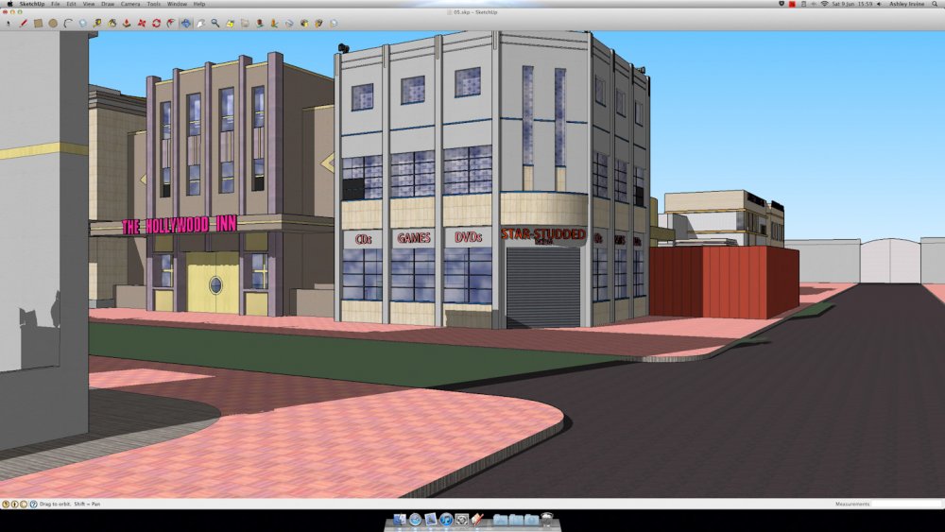Viewport: 945px width, 532px height.
Task: Activate the Rectangle drawing tool
Action: pyautogui.click(x=38, y=23)
